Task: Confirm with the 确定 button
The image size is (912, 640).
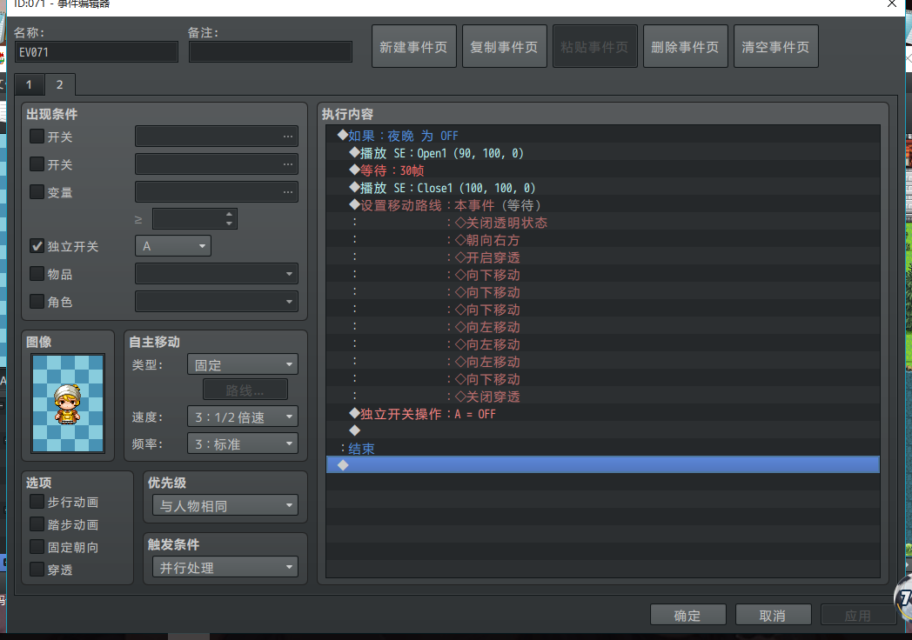Action: (x=688, y=615)
